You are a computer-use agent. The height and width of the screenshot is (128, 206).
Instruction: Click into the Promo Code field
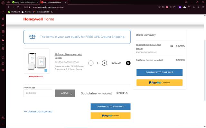coord(38,93)
